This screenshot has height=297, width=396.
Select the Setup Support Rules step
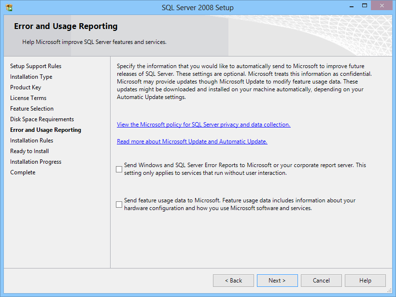36,66
